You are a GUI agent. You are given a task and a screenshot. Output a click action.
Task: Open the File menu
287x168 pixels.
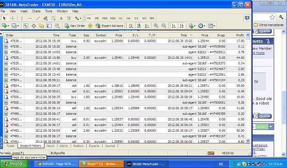pyautogui.click(x=3, y=11)
